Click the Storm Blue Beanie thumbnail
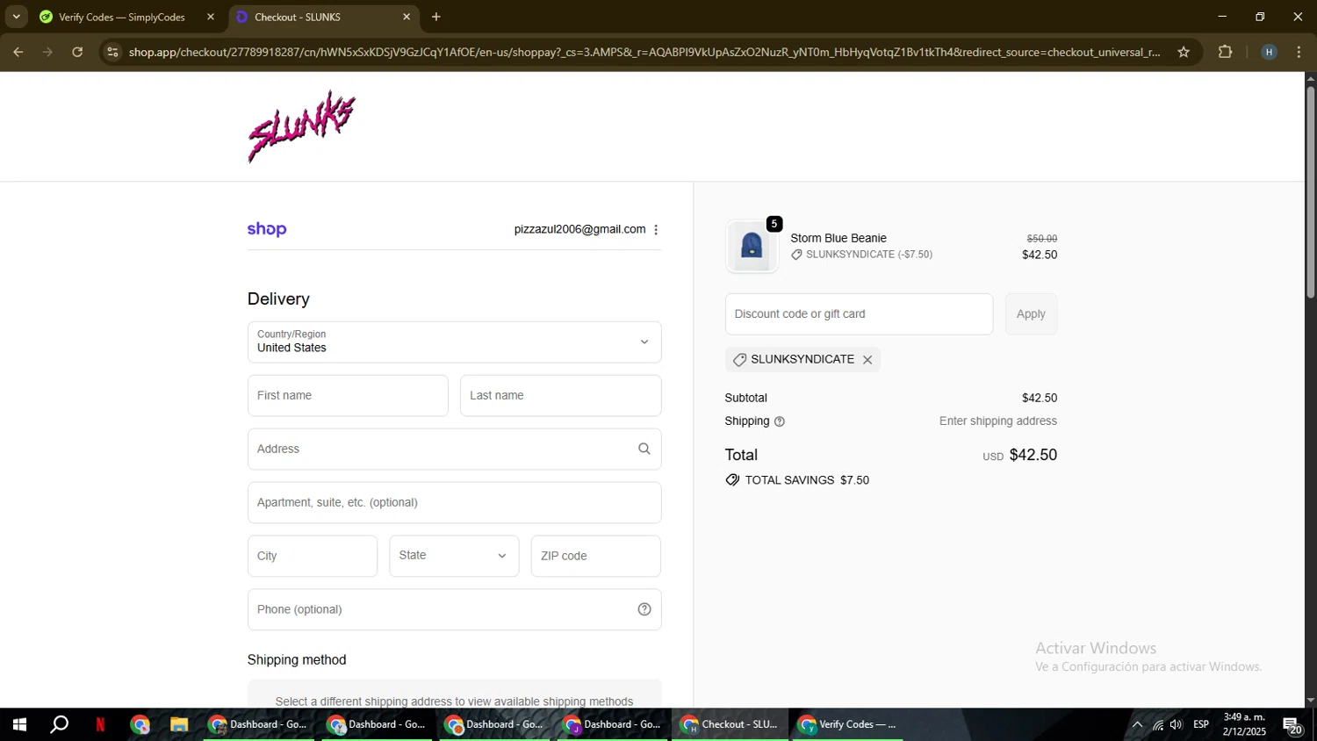This screenshot has width=1317, height=741. pyautogui.click(x=752, y=246)
